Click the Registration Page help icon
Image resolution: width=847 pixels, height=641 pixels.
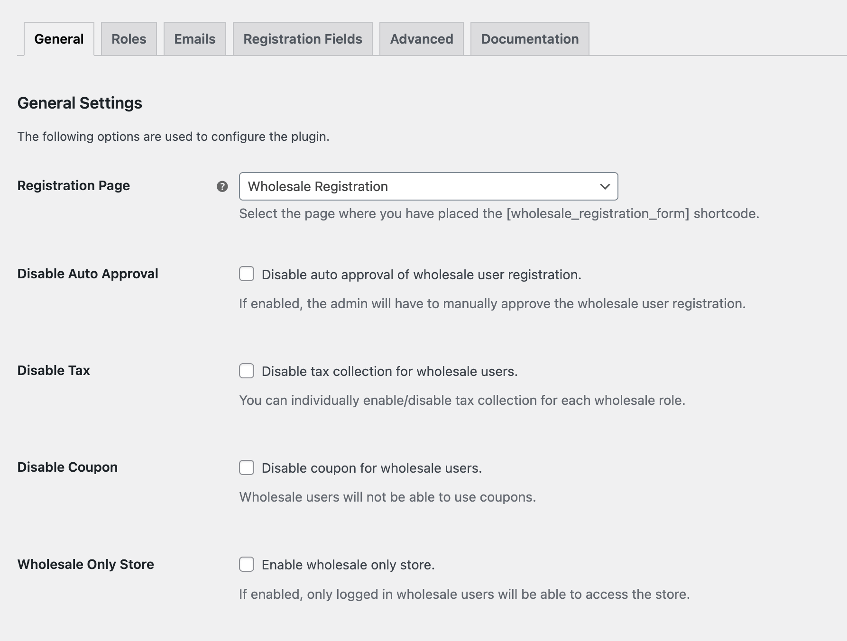(x=222, y=186)
